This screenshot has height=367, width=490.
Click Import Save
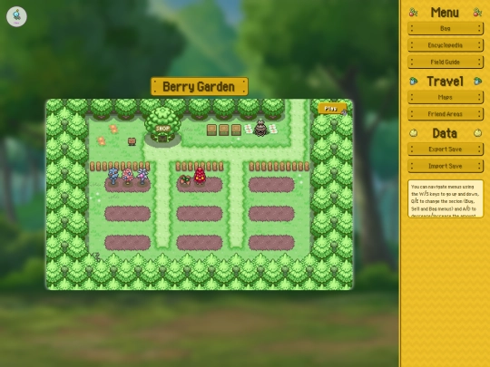446,166
